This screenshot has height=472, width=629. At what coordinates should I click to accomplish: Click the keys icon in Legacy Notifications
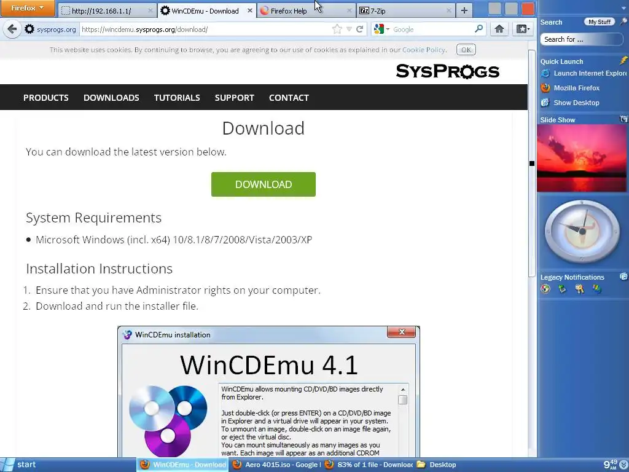point(580,289)
